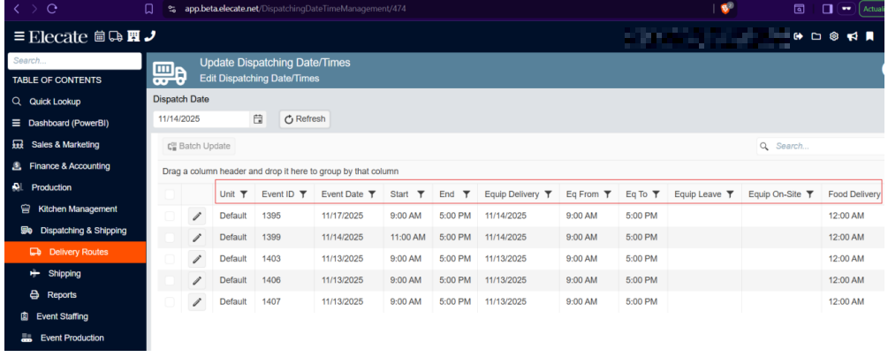Open Kitchen Management in the sidebar
The image size is (888, 357).
coord(77,209)
